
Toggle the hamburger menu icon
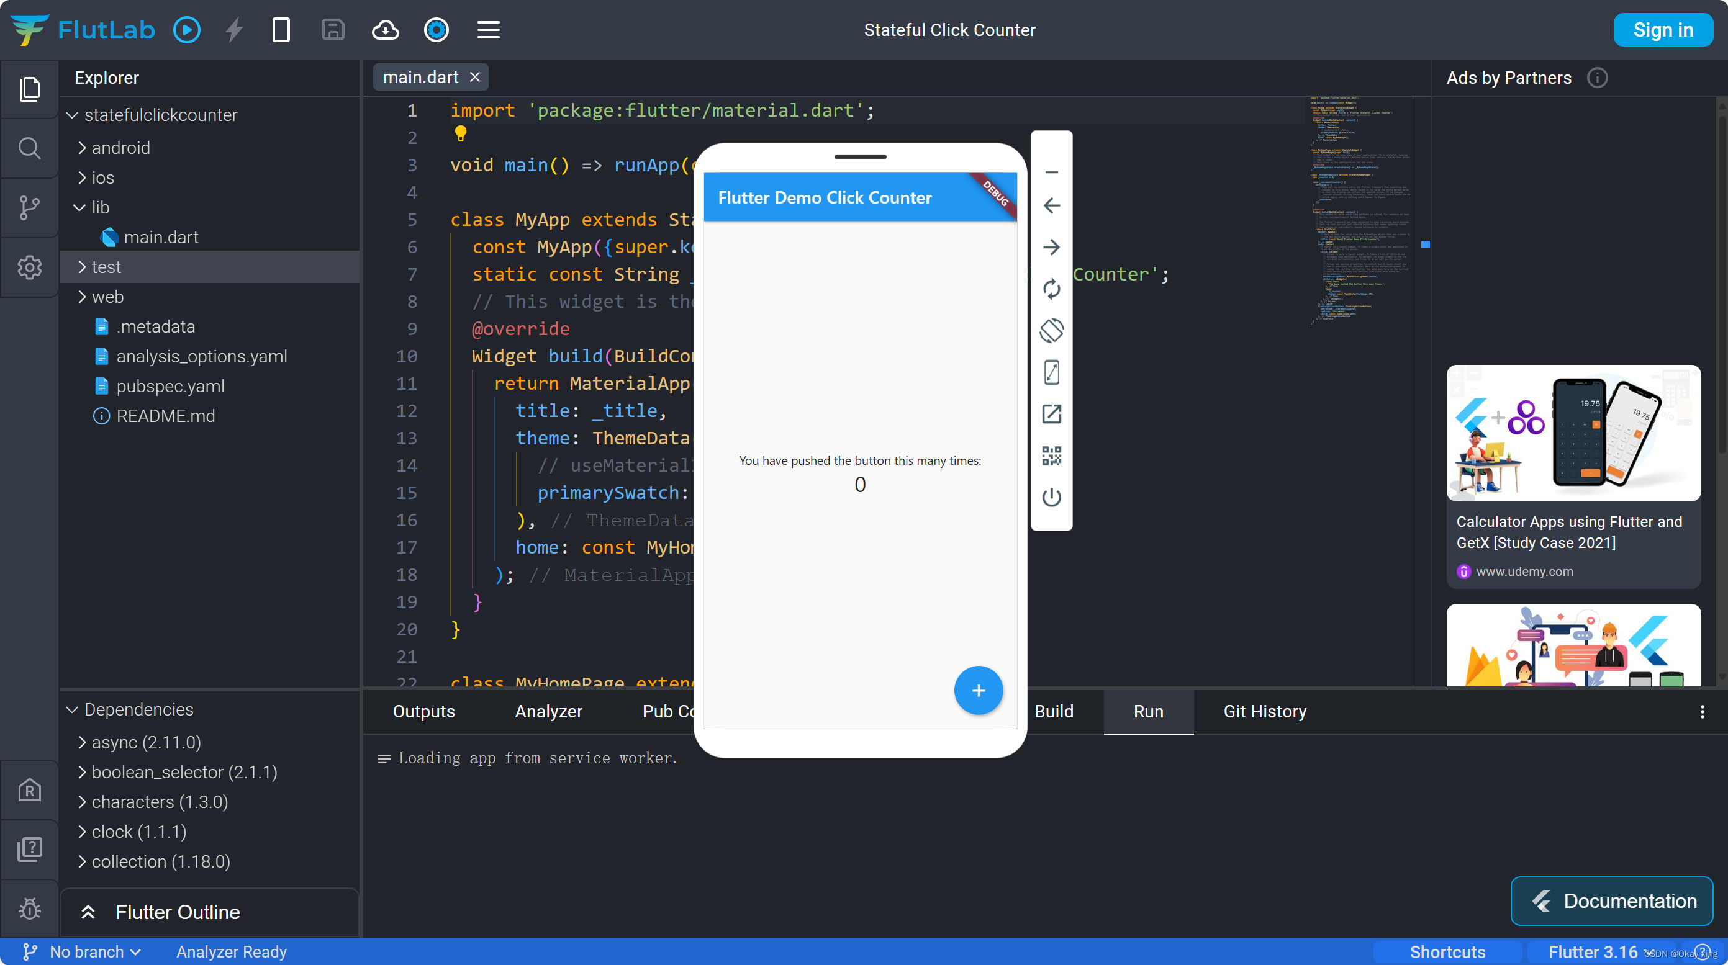(x=488, y=30)
